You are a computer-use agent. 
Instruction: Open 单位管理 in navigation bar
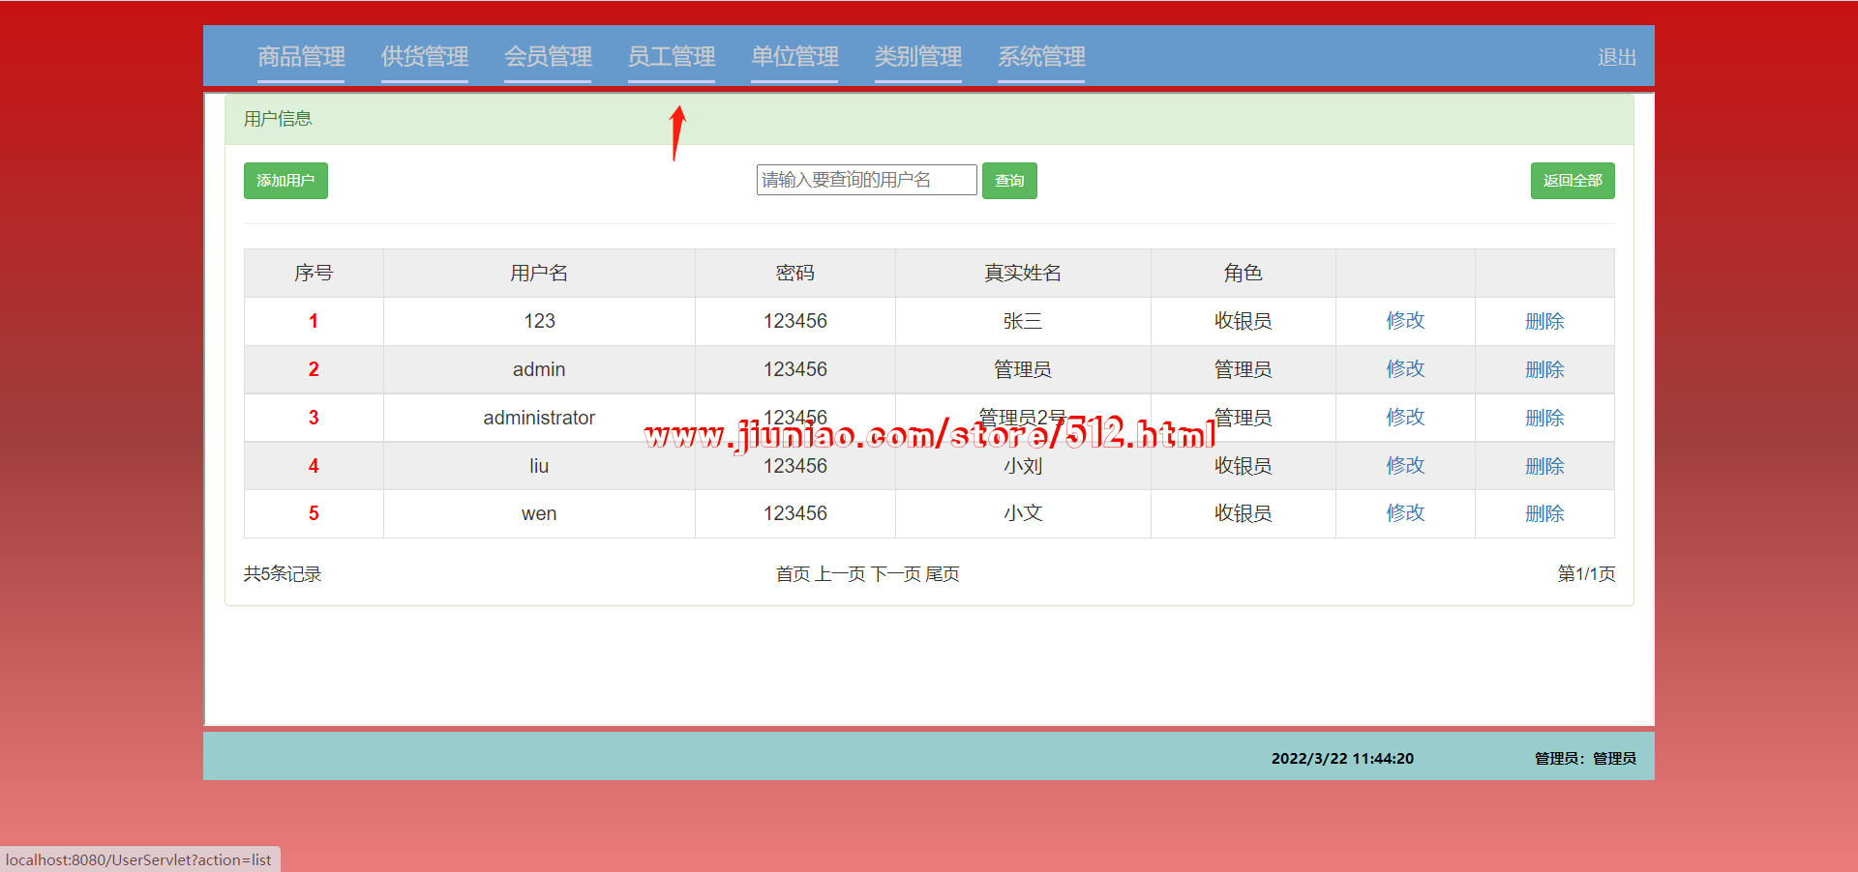(794, 57)
